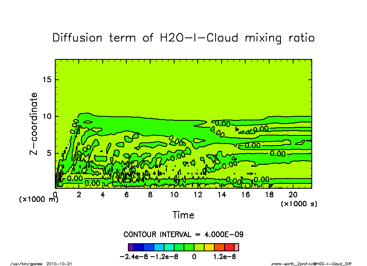The height and width of the screenshot is (266, 367).
Task: Click the yellow swatch in the color bar
Action: click(x=209, y=247)
